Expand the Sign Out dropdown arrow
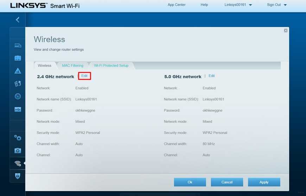This screenshot has height=196, width=306. coord(285,5)
